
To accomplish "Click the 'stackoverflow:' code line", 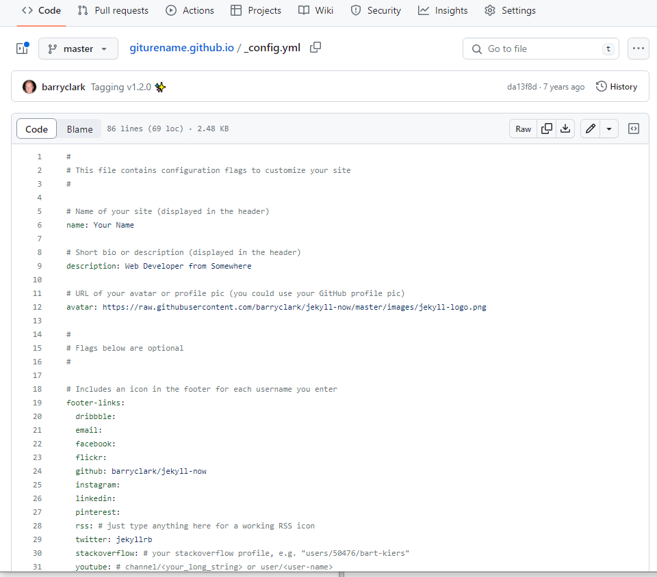I will click(242, 553).
